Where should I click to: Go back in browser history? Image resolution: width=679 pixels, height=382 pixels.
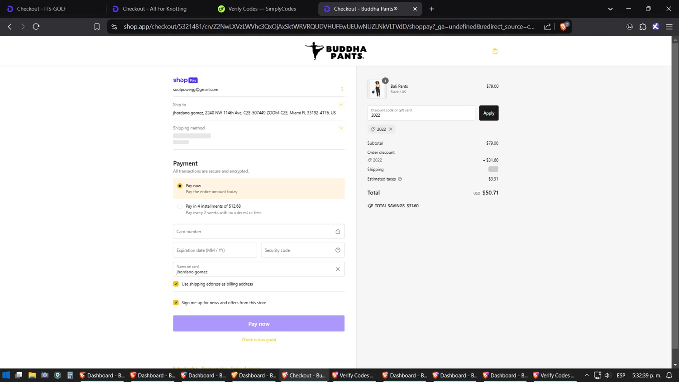(10, 27)
